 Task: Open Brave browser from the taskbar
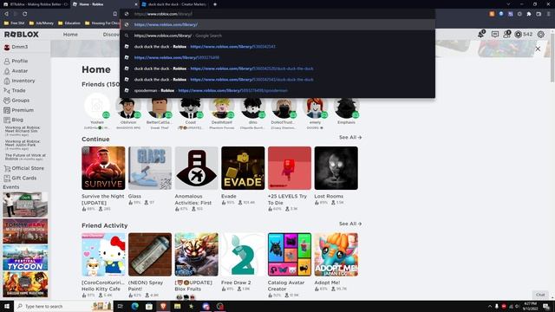pos(163,306)
